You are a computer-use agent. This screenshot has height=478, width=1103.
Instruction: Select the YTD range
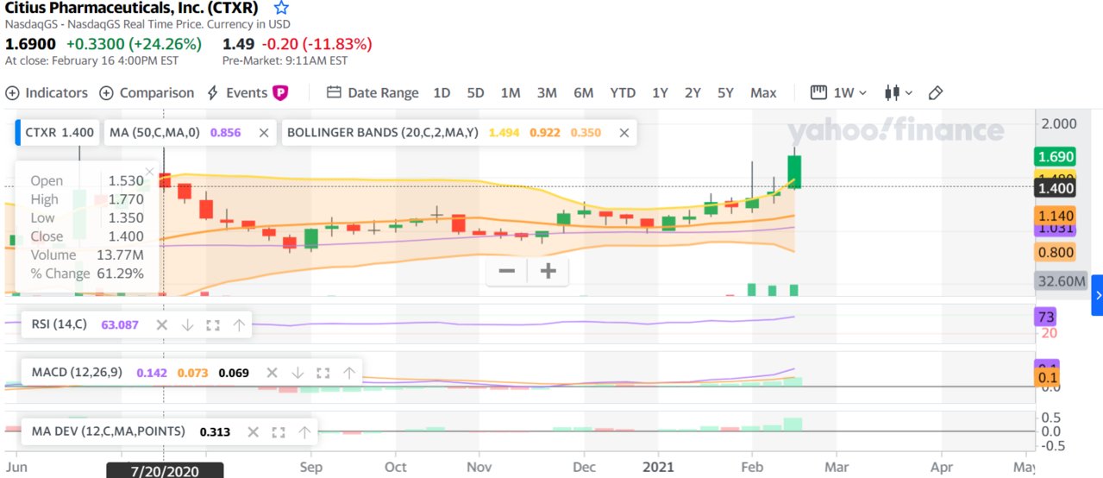click(623, 92)
